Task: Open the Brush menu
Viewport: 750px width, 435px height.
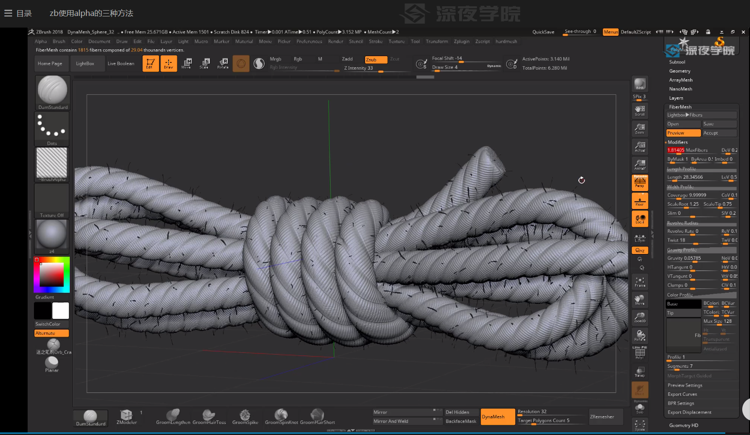Action: pos(59,42)
